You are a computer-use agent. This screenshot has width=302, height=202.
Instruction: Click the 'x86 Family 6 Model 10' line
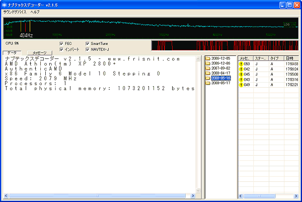[x=83, y=74]
